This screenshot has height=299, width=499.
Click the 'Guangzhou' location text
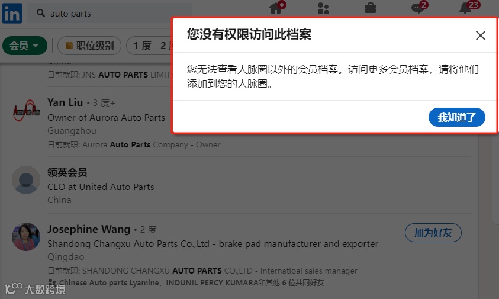click(x=72, y=131)
